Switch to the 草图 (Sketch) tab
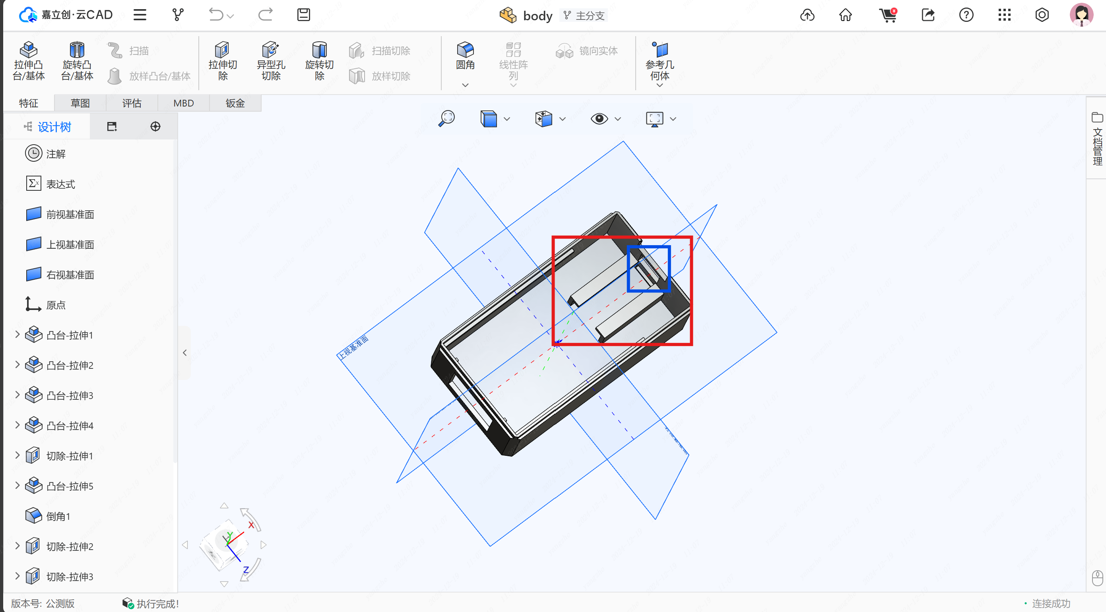The image size is (1106, 612). (80, 103)
